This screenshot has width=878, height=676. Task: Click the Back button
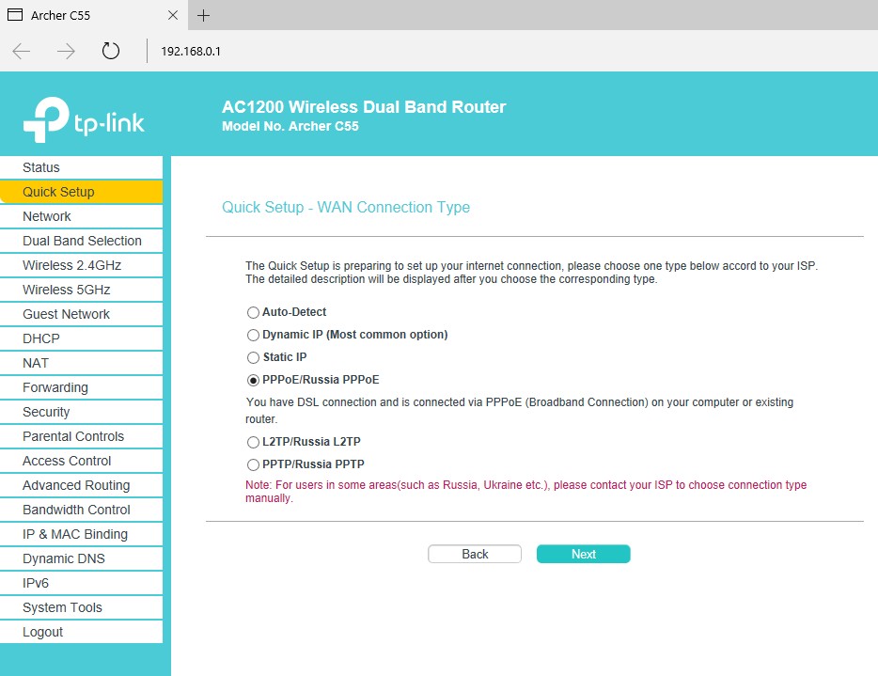point(475,554)
